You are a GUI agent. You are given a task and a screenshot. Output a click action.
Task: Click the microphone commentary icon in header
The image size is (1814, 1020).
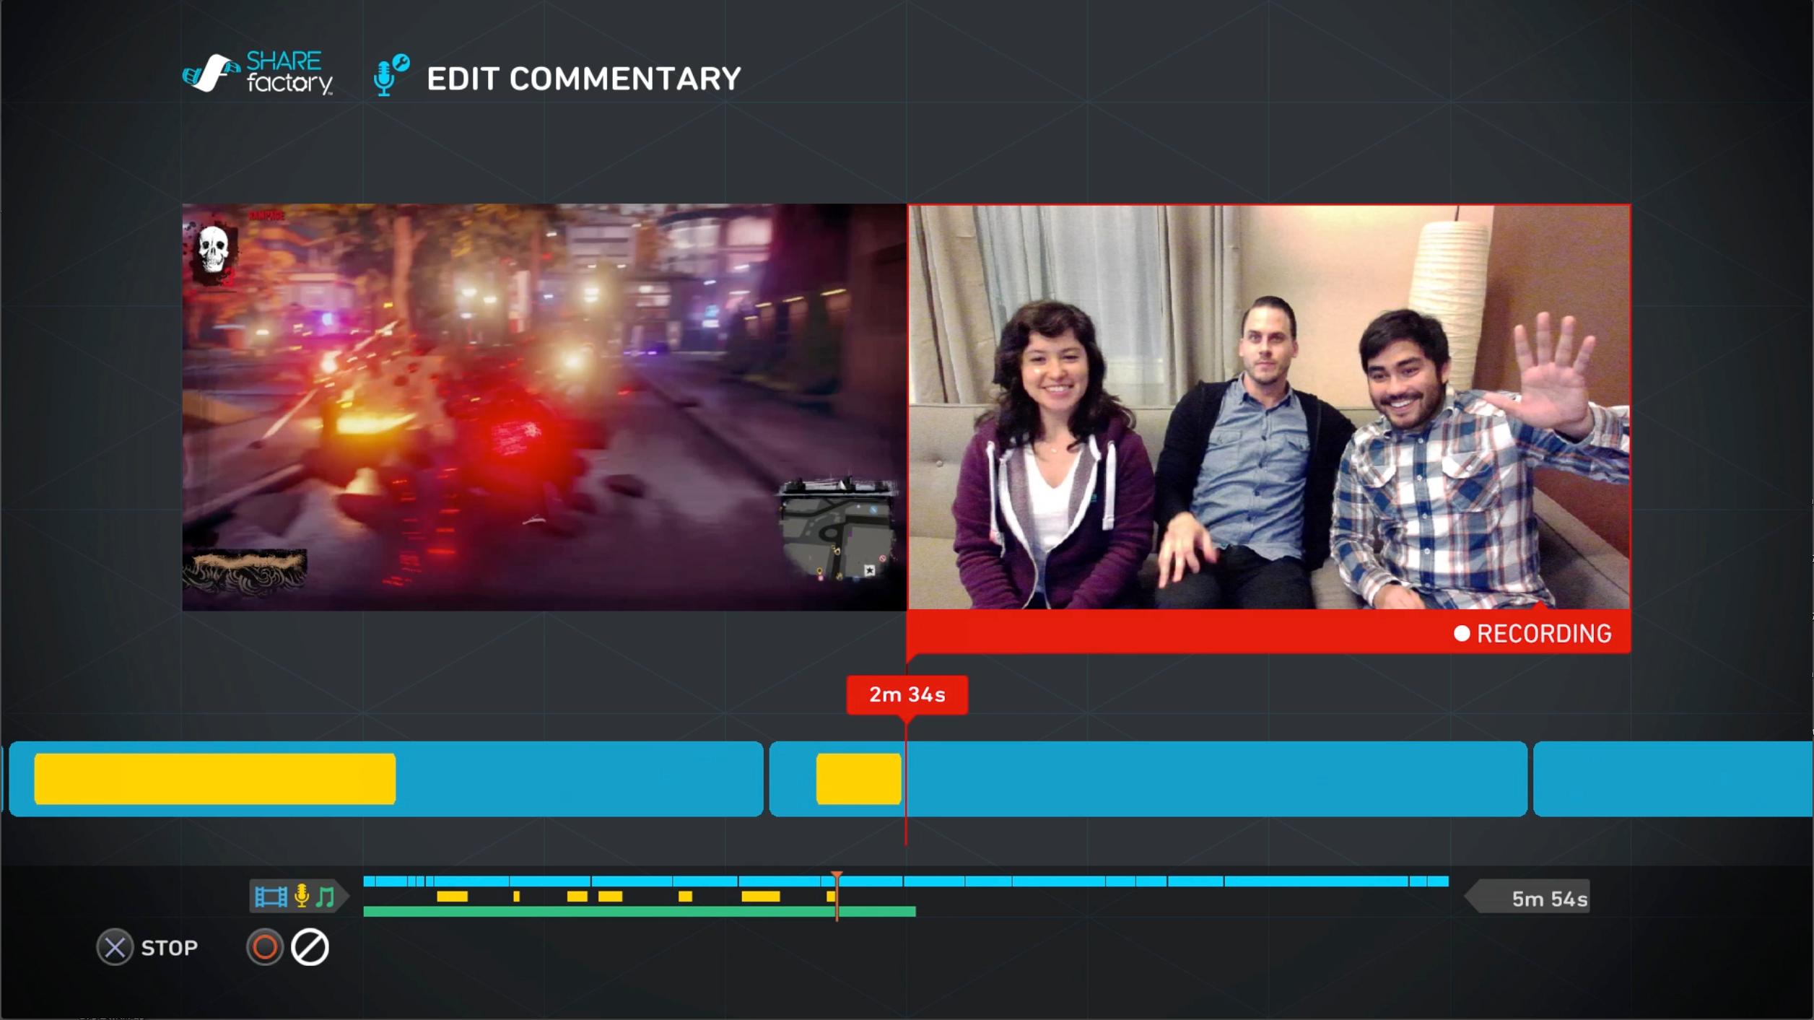[x=391, y=75]
